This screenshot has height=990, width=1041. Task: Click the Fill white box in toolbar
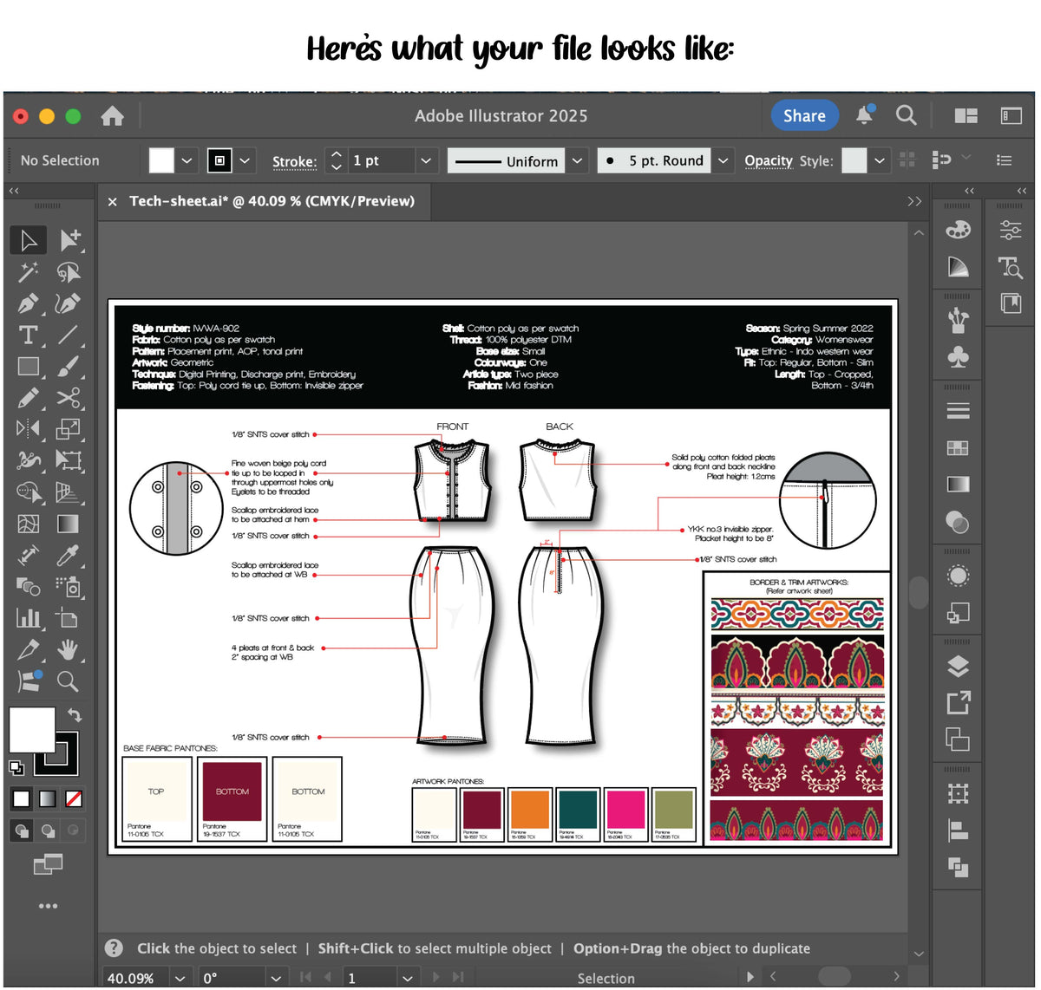[x=32, y=730]
